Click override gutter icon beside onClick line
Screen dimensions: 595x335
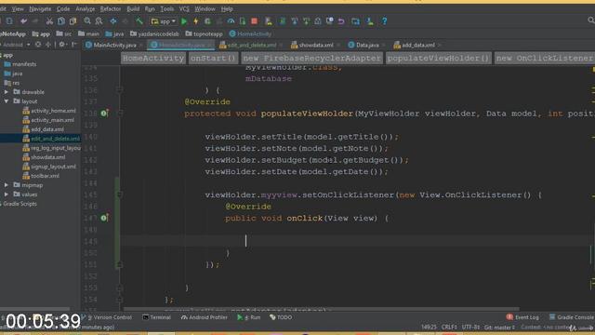104,218
